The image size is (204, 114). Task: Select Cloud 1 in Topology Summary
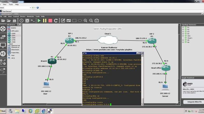190,38
